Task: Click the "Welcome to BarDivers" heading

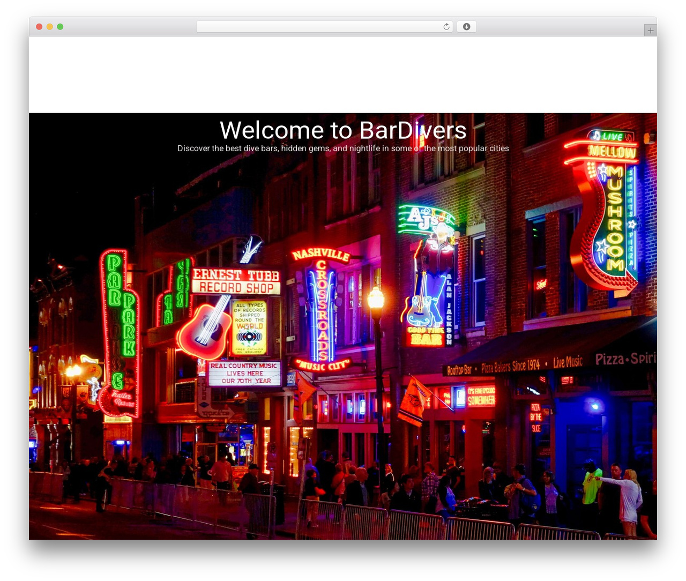Action: pyautogui.click(x=343, y=130)
